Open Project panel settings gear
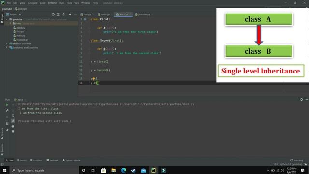Viewport: 309px width, 174px height. [x=70, y=14]
